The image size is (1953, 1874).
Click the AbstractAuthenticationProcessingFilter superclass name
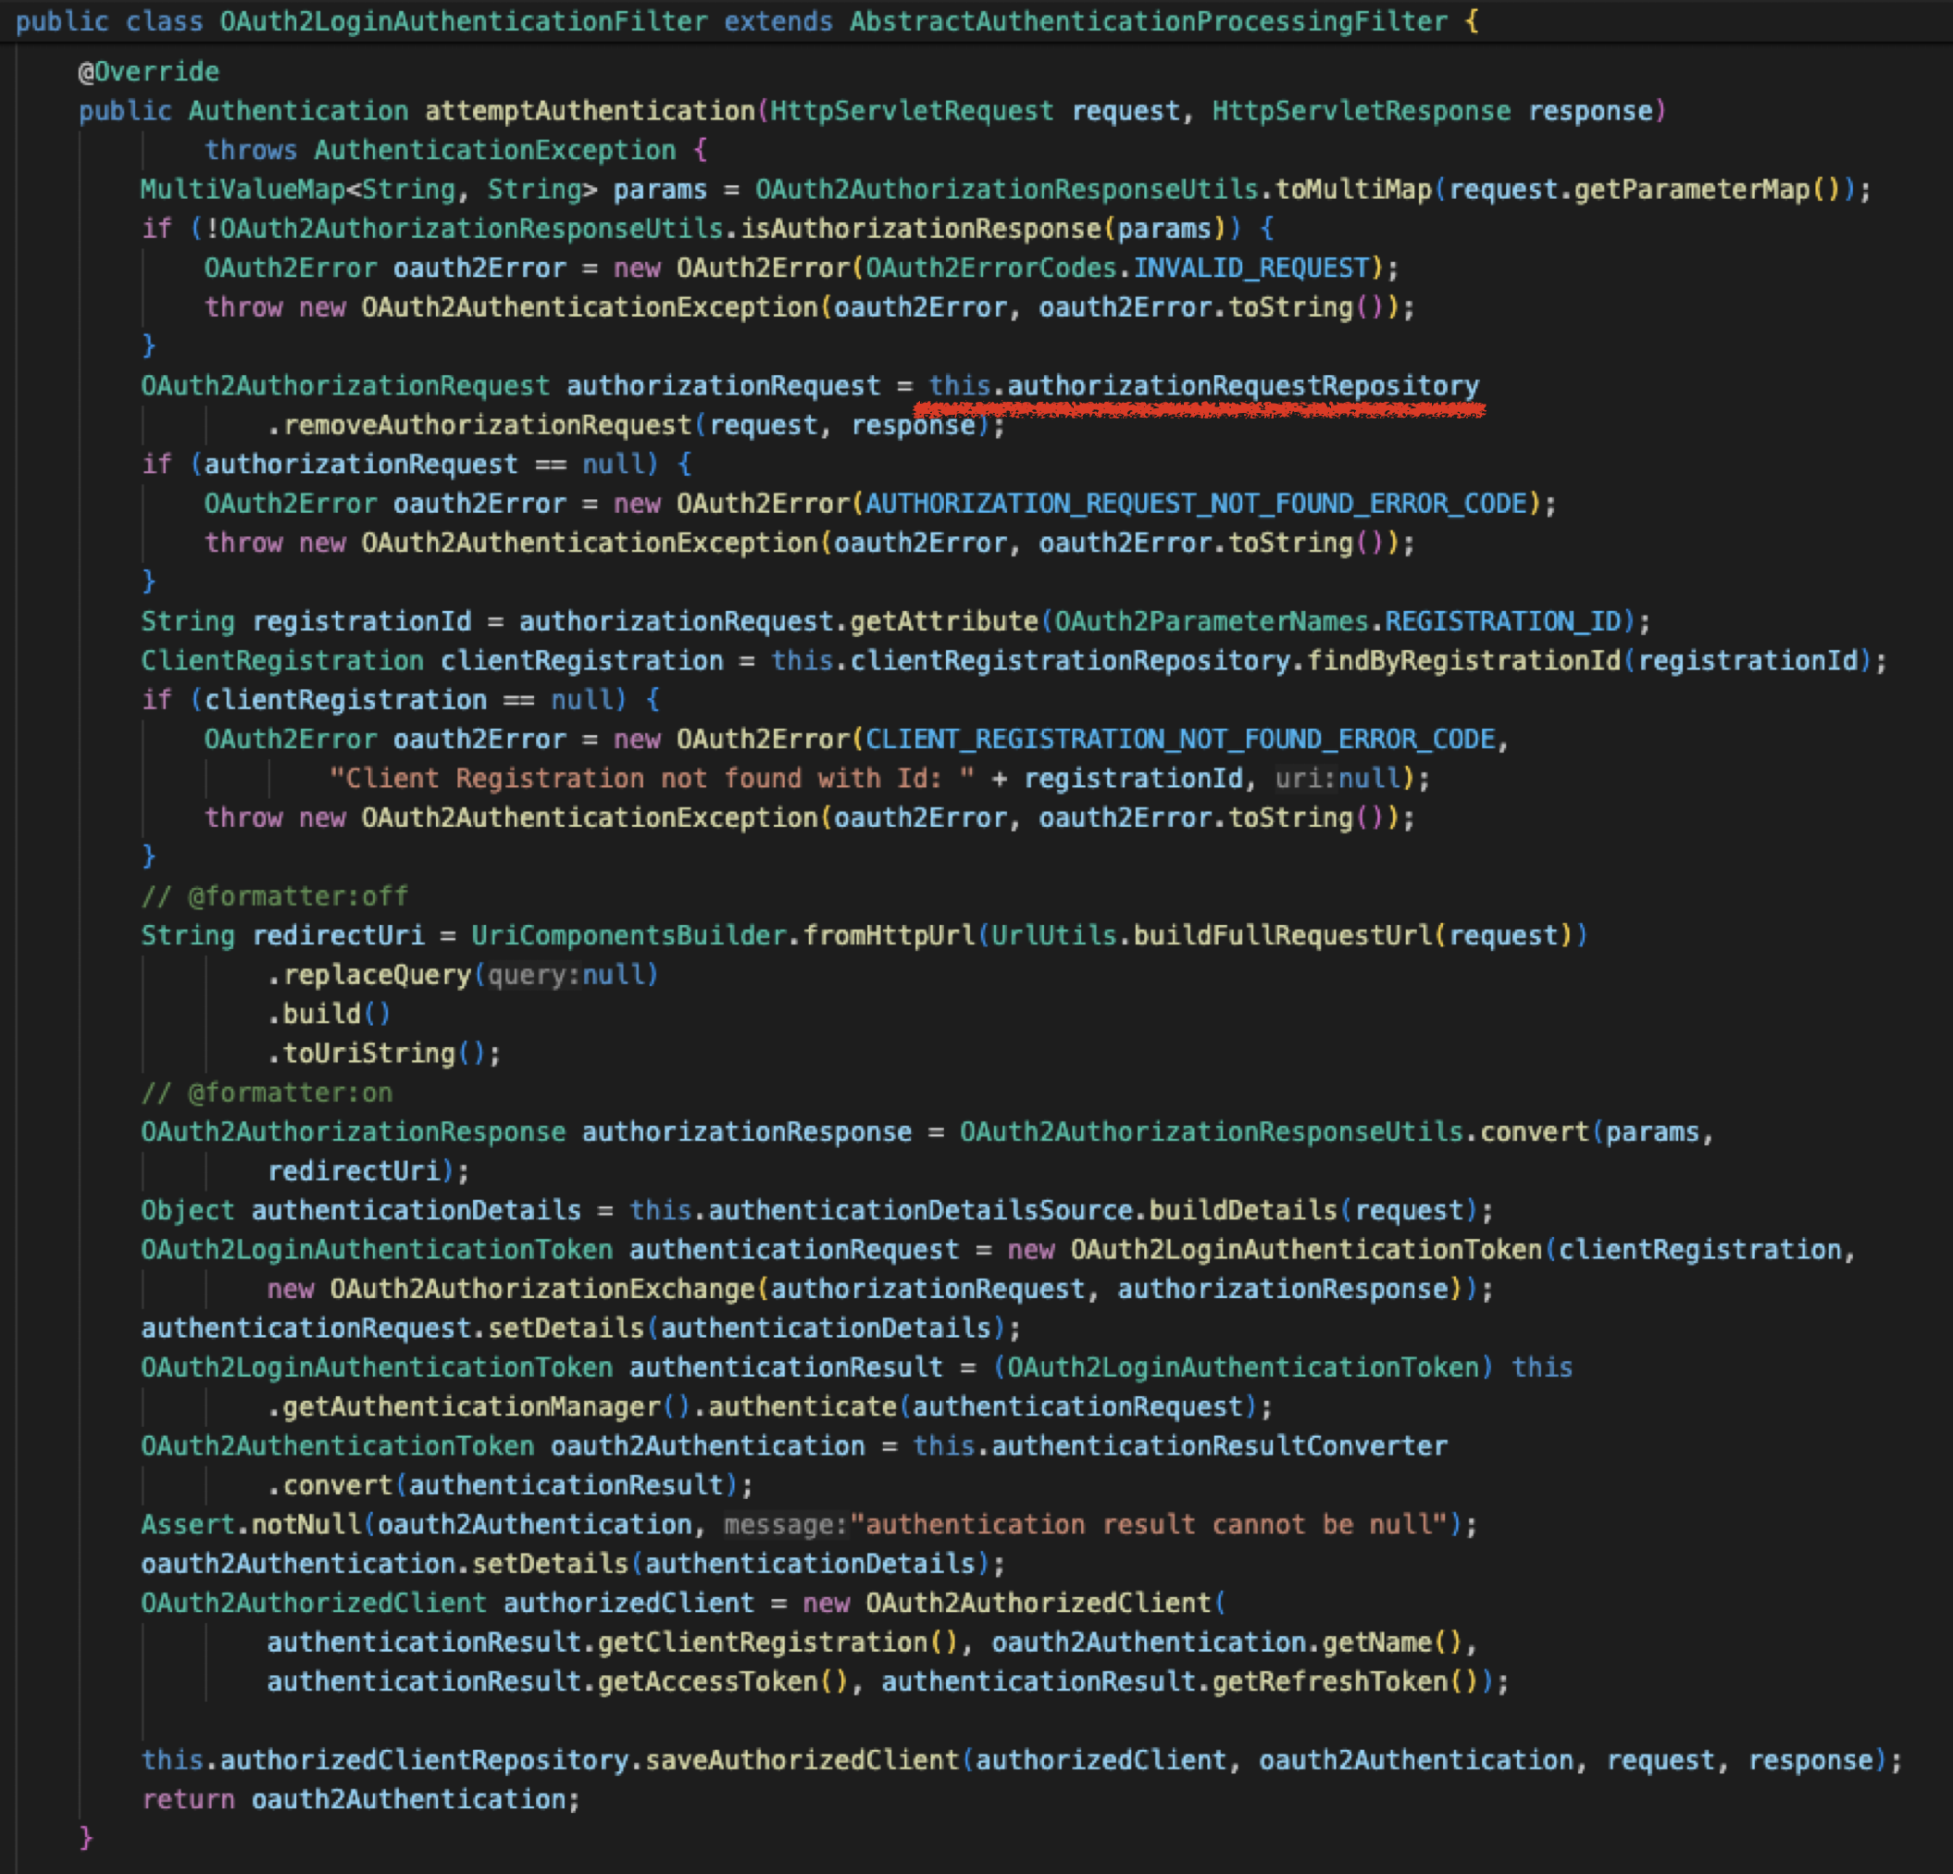1148,21
